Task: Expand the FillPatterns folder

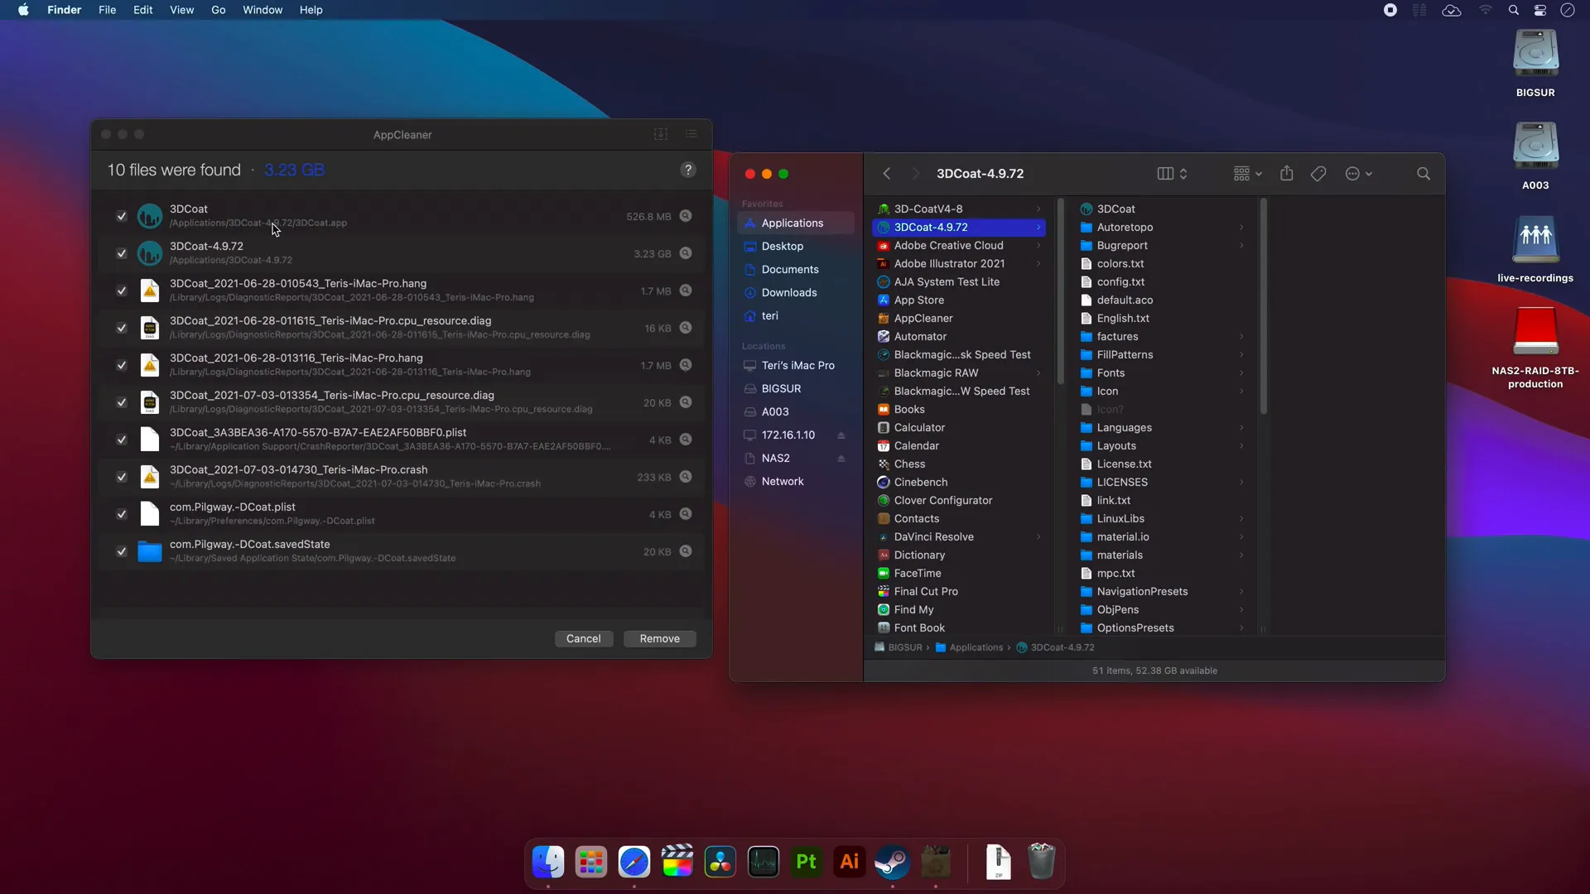Action: click(1240, 353)
